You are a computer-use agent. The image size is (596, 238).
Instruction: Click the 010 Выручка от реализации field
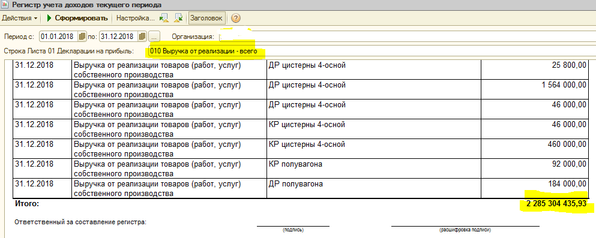372,51
